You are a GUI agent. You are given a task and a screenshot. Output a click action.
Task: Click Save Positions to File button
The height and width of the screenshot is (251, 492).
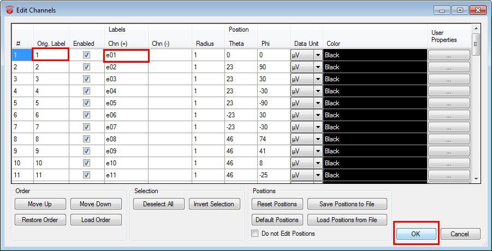point(347,204)
